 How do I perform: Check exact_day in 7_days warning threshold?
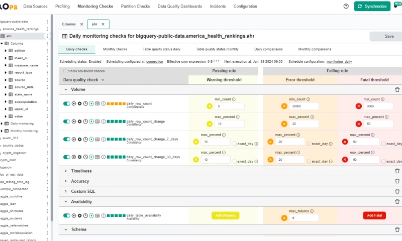[x=235, y=144]
